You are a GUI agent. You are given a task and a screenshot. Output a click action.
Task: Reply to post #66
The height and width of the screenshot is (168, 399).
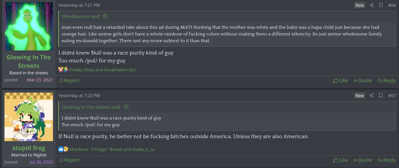coord(386,80)
